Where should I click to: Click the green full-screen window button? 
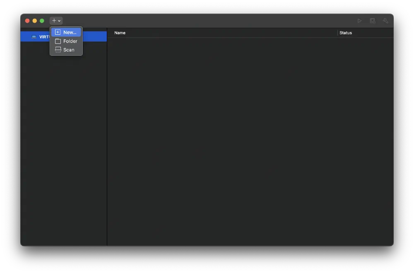[x=42, y=20]
